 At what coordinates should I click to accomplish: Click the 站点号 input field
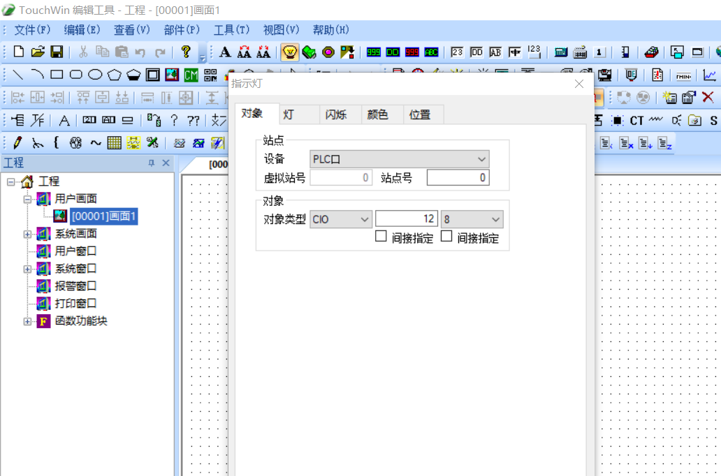(458, 178)
